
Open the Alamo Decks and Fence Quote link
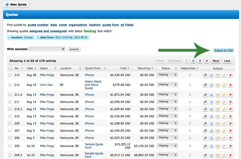(93, 85)
